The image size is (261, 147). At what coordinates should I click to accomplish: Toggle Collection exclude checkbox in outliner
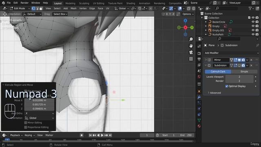(x=249, y=18)
